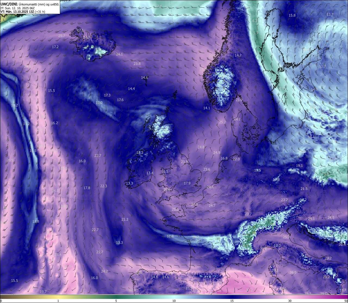Click the 17.2 value west of Iceland

[x=55, y=47]
